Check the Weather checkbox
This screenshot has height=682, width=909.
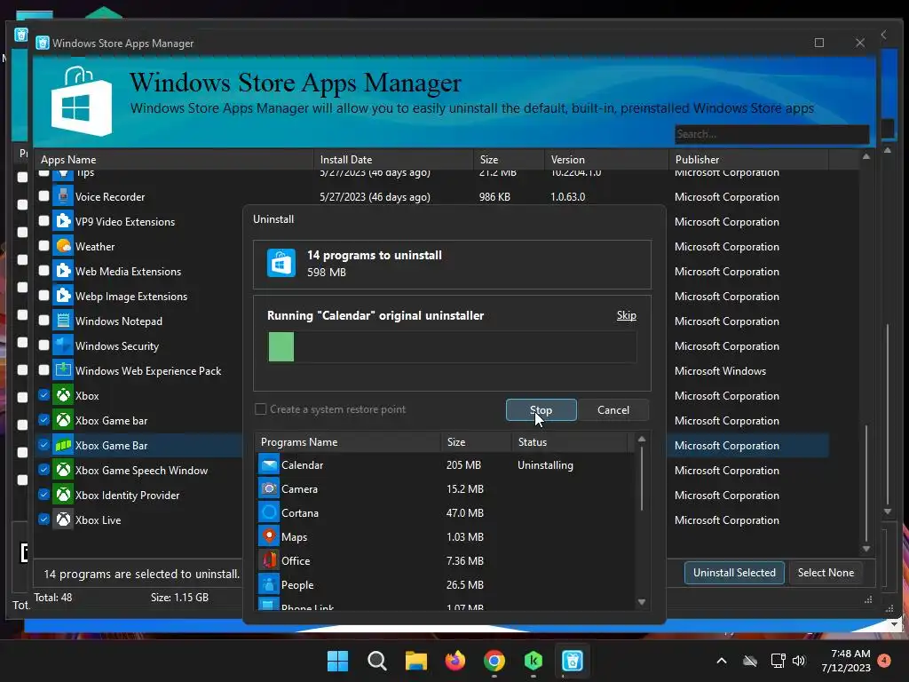click(44, 246)
